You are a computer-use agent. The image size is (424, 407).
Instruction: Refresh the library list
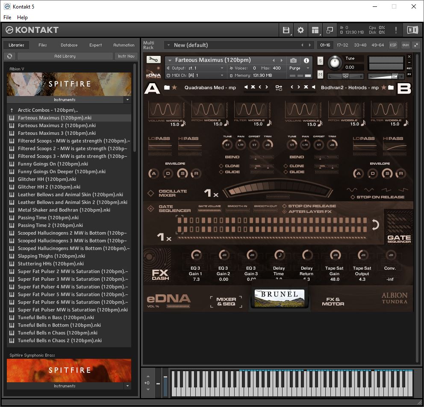(10, 56)
